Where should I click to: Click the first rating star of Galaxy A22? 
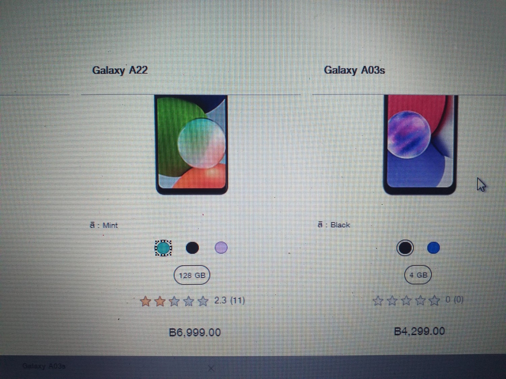(145, 301)
